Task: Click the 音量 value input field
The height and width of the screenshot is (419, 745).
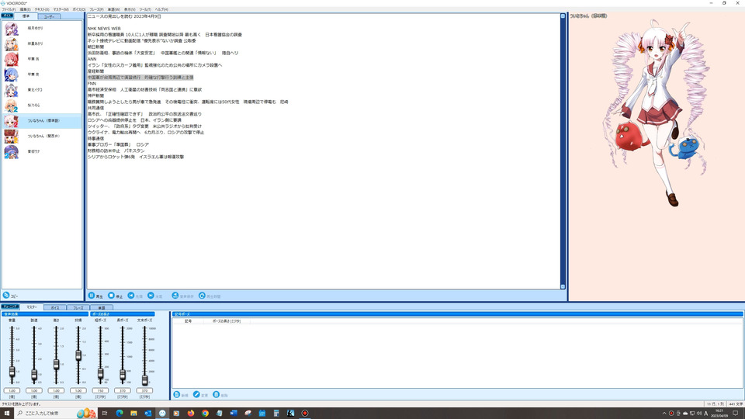Action: pos(12,390)
